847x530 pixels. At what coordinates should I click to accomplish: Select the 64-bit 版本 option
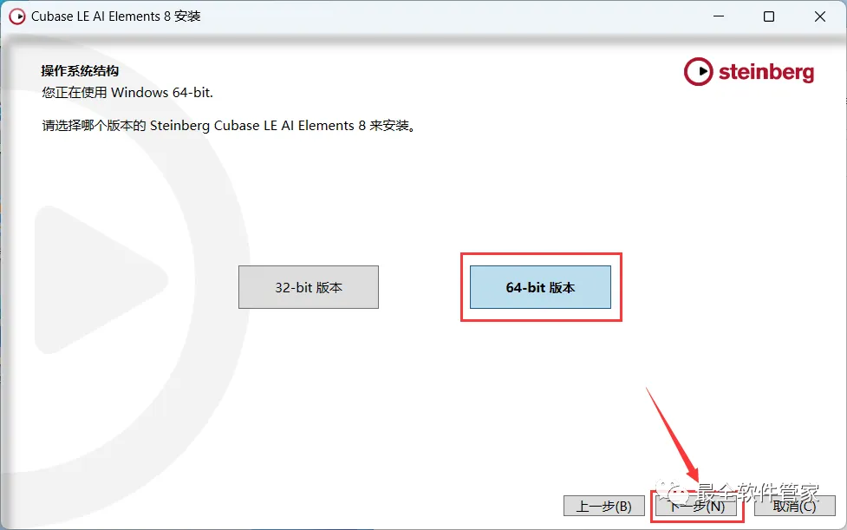(x=540, y=287)
